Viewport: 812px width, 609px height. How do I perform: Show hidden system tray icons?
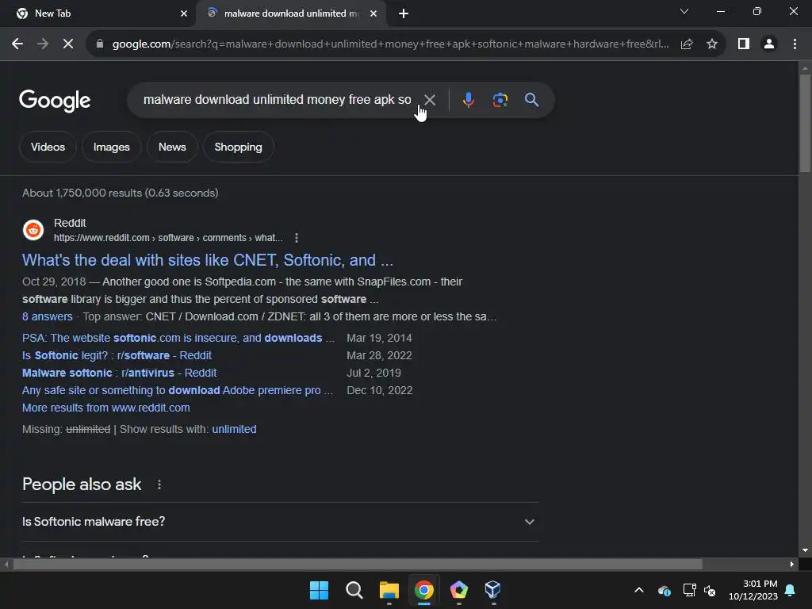[639, 590]
